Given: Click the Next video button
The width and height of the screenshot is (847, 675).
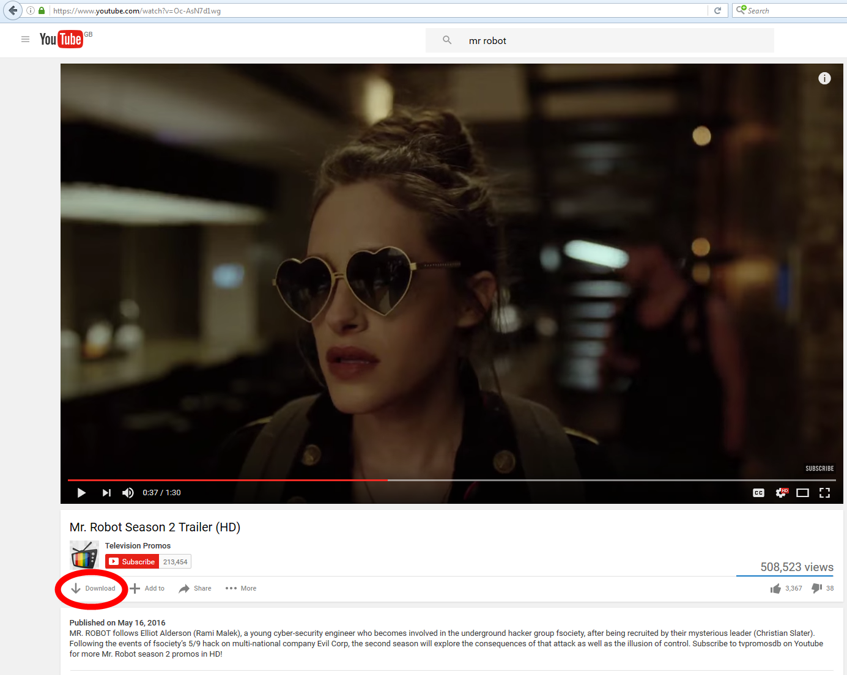Looking at the screenshot, I should (x=106, y=492).
